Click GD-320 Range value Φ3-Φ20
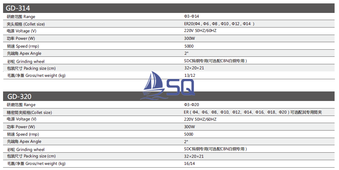This screenshot has width=339, height=170. [191, 105]
